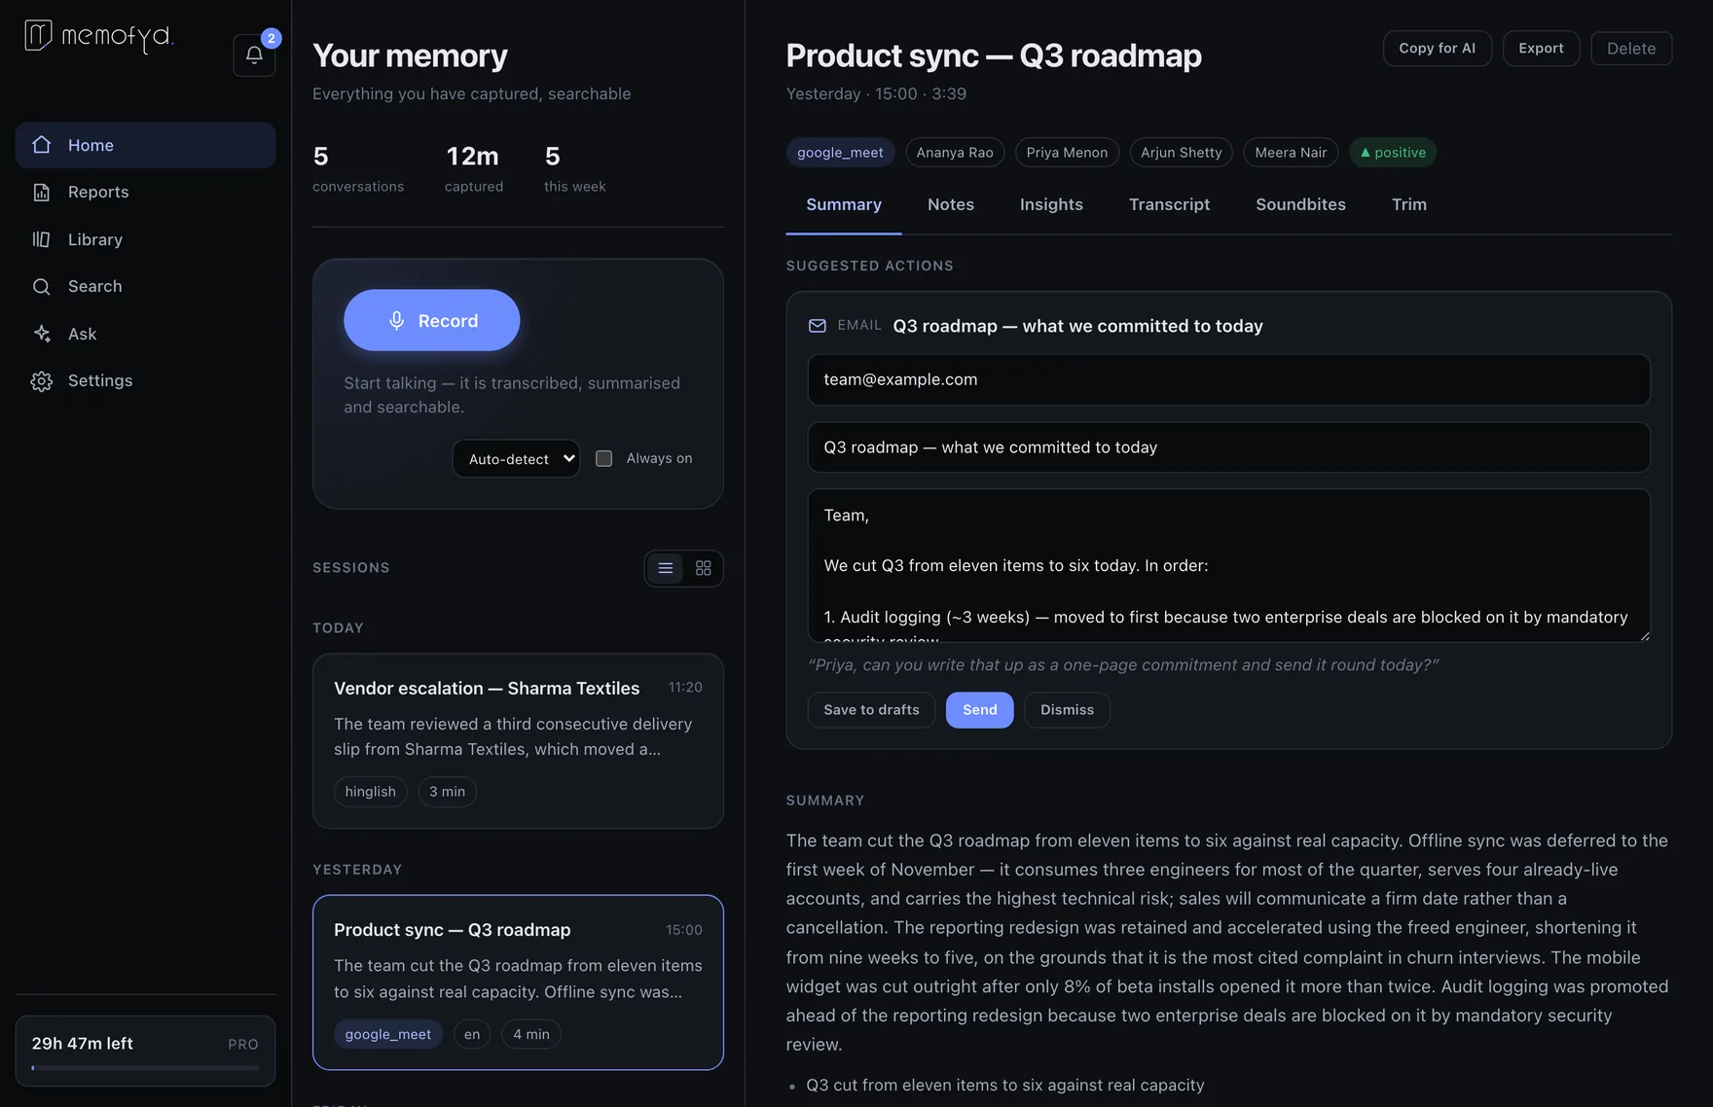Switch sessions to list view
The width and height of the screenshot is (1713, 1107).
(x=666, y=568)
